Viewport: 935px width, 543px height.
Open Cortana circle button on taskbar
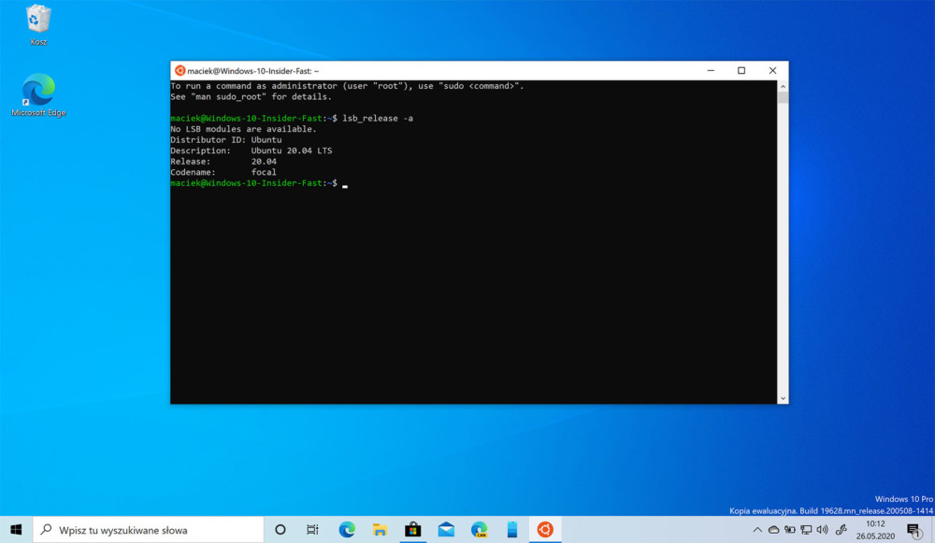point(280,529)
